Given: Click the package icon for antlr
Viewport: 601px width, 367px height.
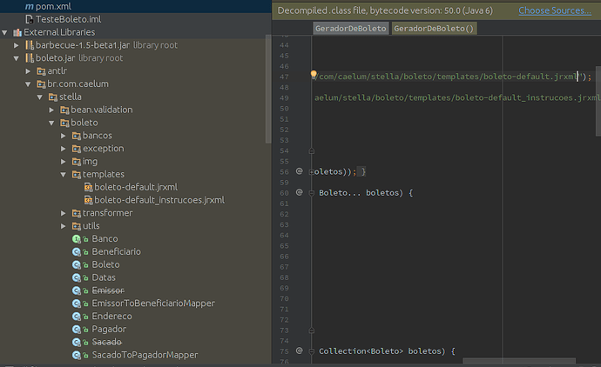Looking at the screenshot, I should (x=41, y=71).
